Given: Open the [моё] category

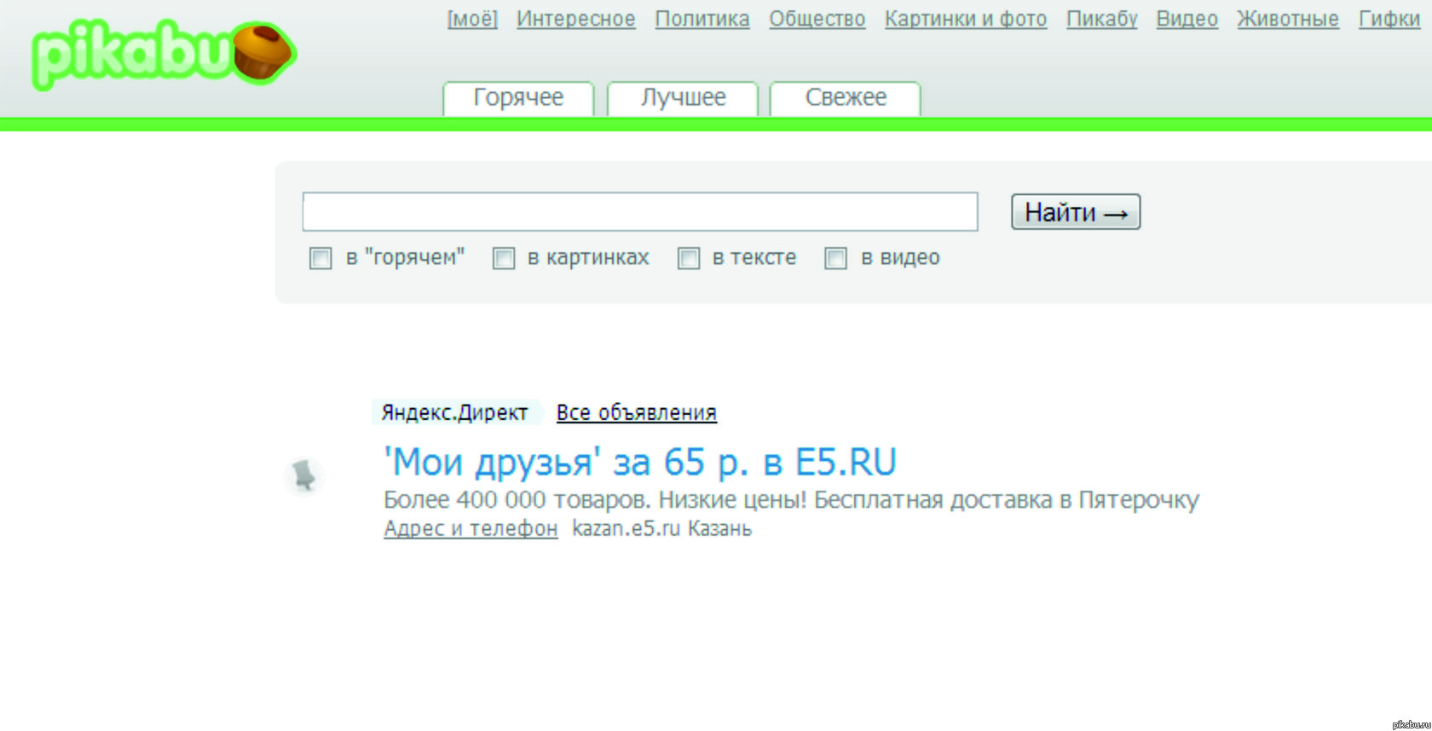Looking at the screenshot, I should coord(472,19).
